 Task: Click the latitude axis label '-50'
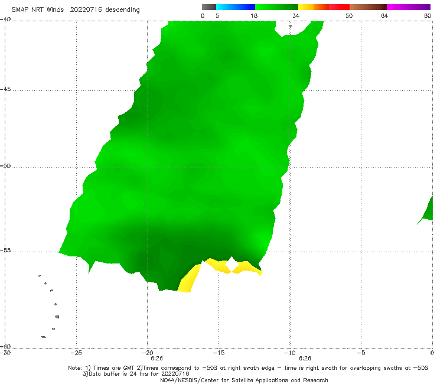(5, 165)
